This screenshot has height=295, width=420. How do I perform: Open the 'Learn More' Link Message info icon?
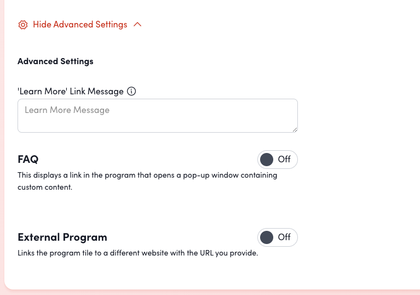pos(131,91)
